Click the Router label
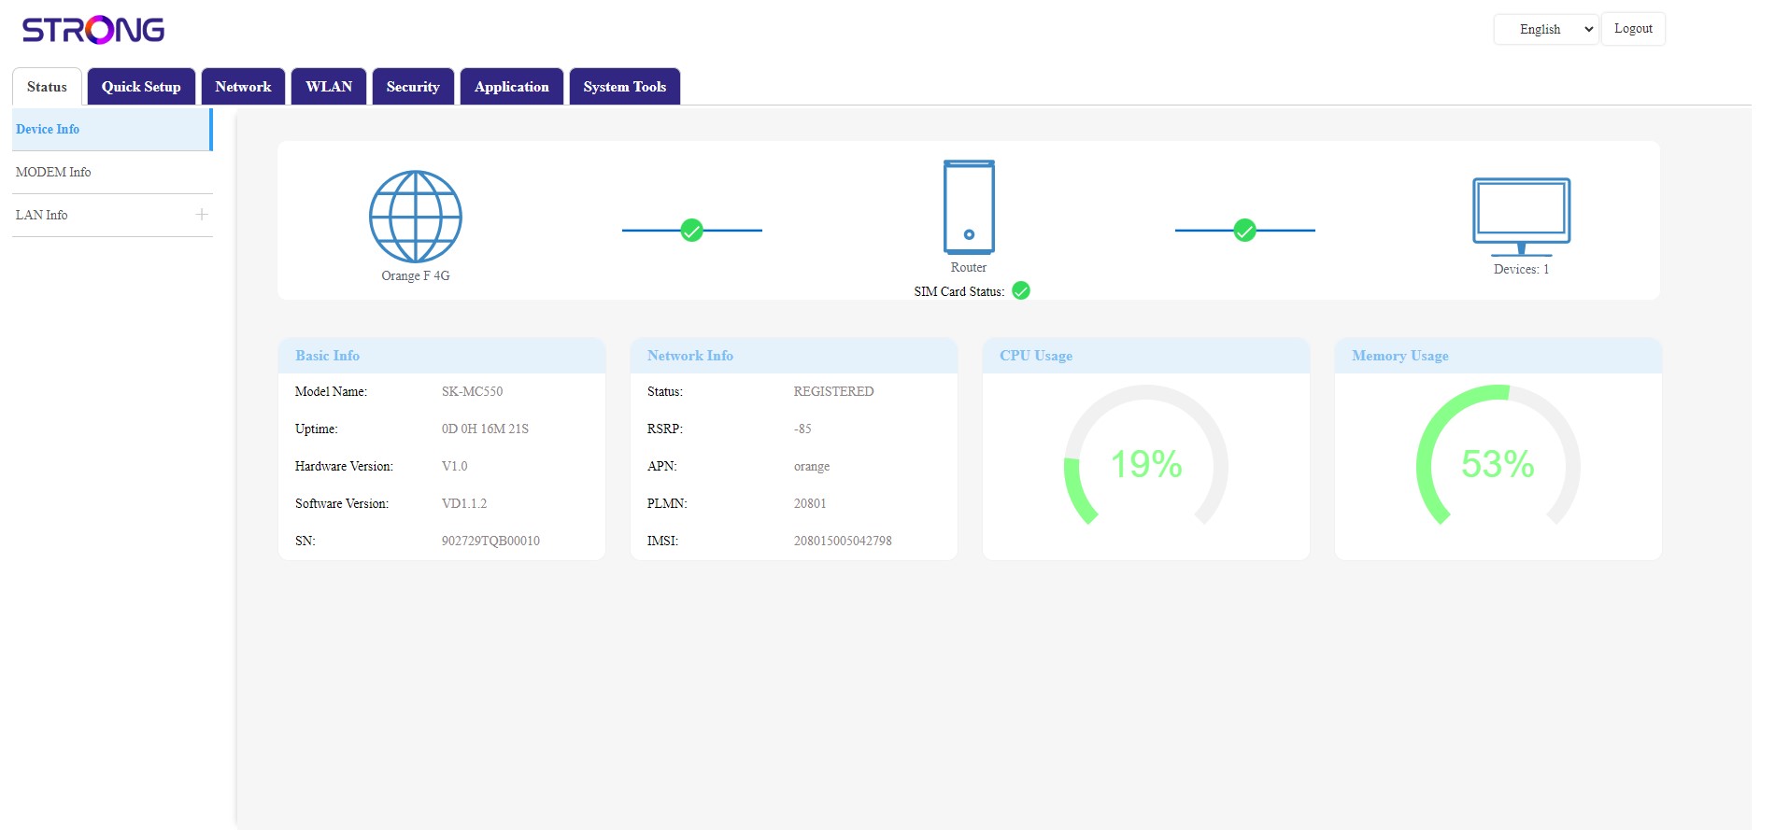 point(969,268)
